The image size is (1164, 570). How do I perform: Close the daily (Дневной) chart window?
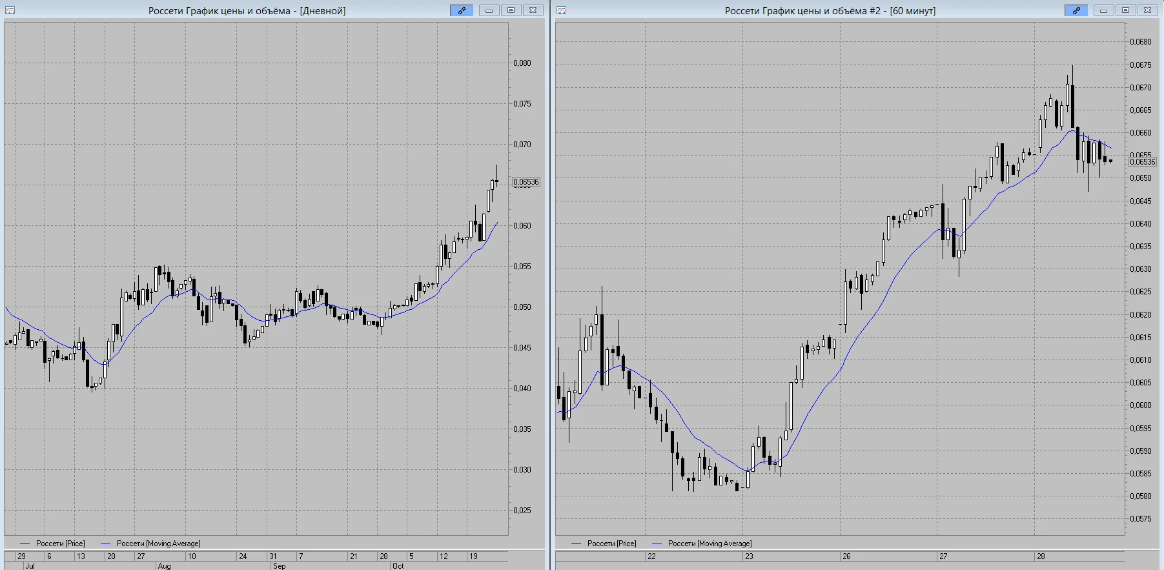533,10
